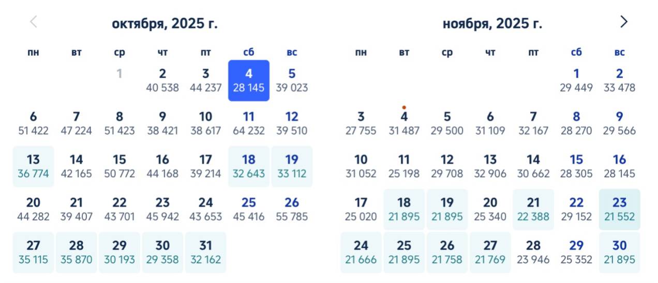Select November 23 priced 21 552
Viewport: 658px width, 283px height.
pyautogui.click(x=619, y=209)
